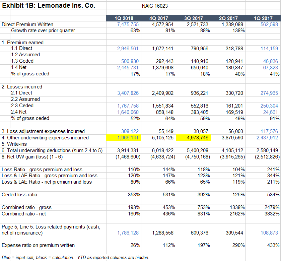
Task: Select Direct Premium Written value 7,475,755
Action: (128, 24)
